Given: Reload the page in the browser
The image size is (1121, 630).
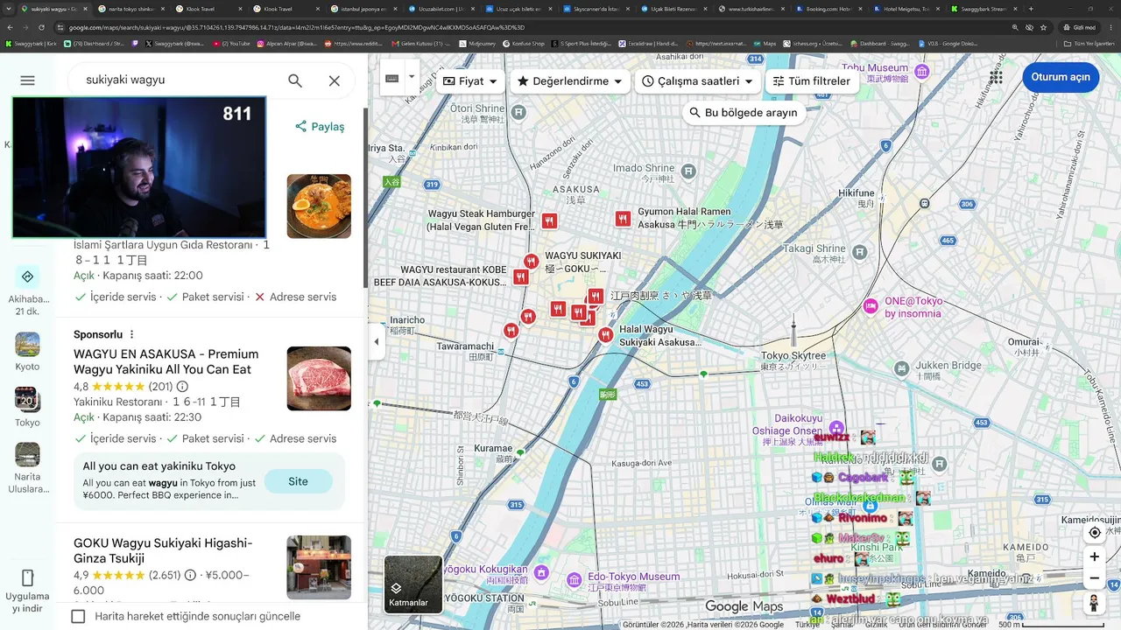Looking at the screenshot, I should 41,27.
